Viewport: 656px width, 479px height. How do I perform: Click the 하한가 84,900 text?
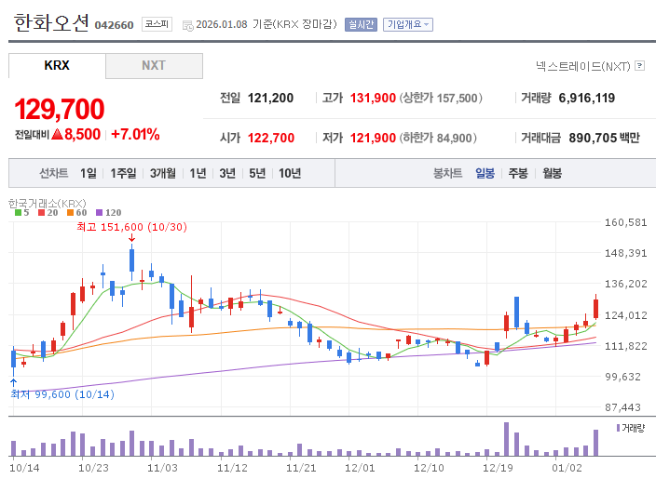(438, 138)
